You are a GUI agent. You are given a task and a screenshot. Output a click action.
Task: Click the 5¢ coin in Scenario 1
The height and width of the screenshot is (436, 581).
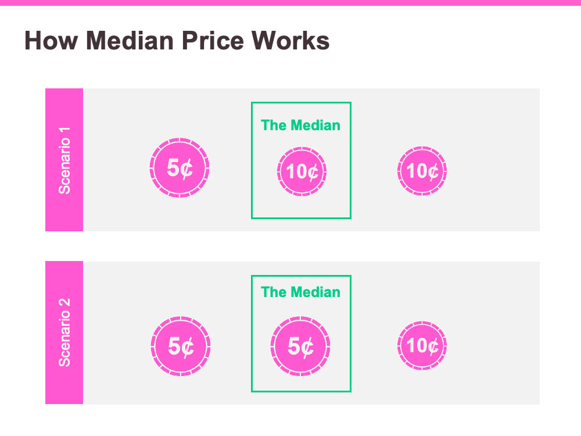pos(180,167)
